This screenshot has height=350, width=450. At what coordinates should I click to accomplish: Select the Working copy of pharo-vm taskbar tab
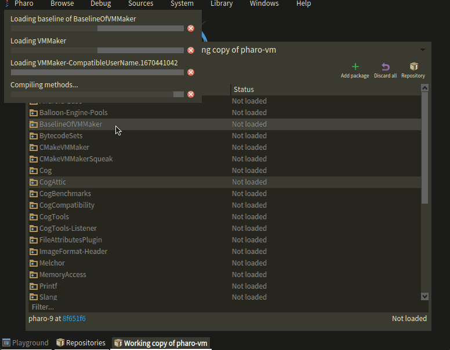(161, 343)
